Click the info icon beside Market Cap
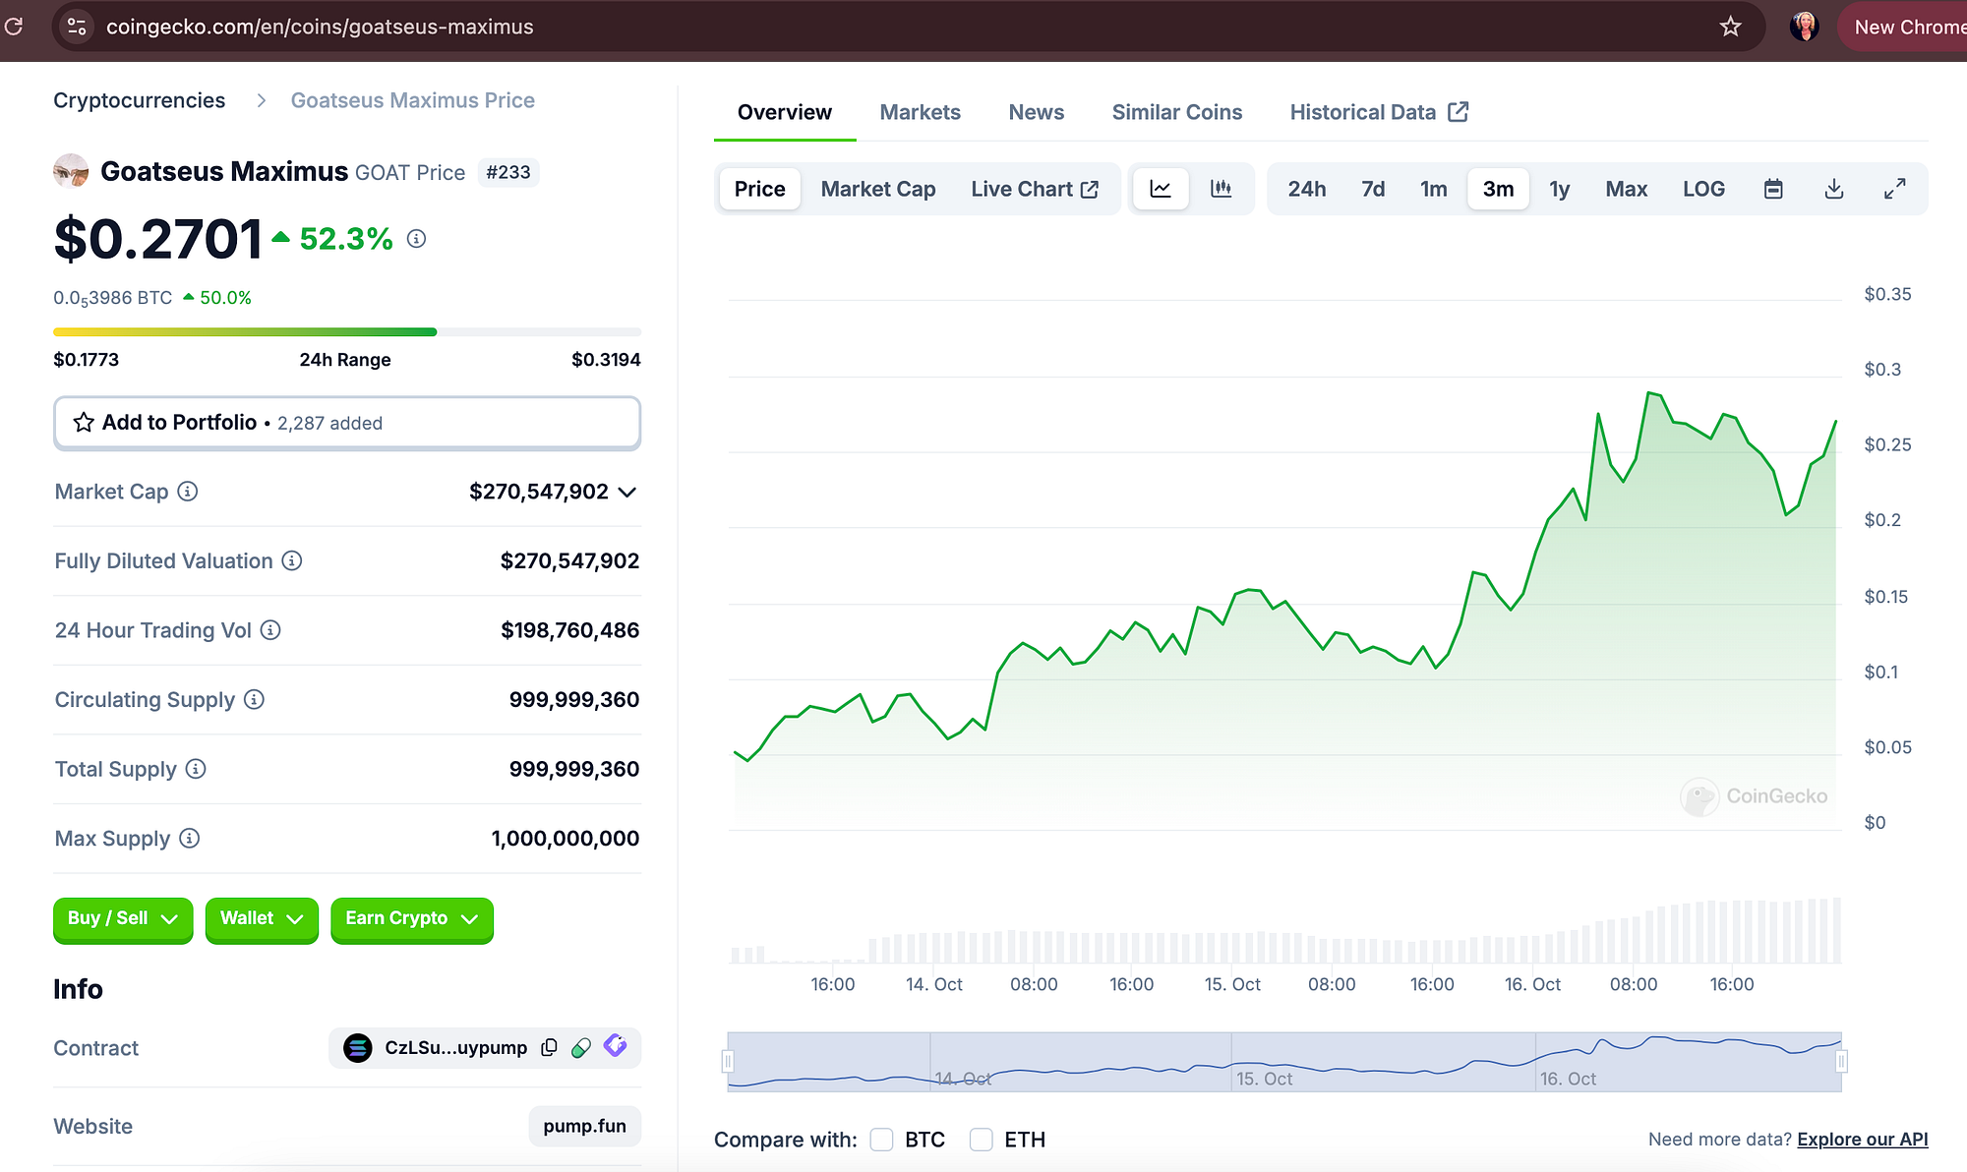Screen dimensions: 1967x1172 click(x=188, y=492)
